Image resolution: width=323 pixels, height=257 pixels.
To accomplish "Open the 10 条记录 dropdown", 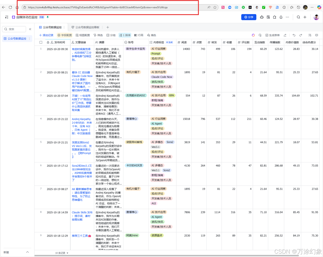I will tap(62, 253).
